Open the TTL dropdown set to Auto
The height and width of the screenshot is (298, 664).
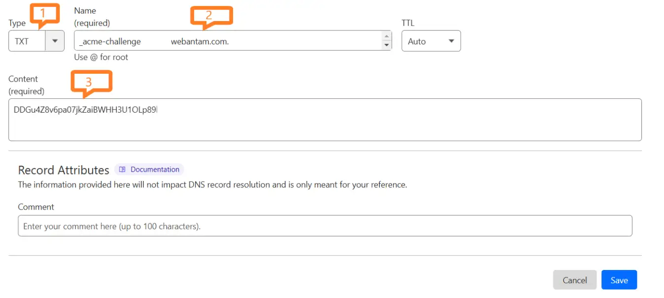click(431, 41)
